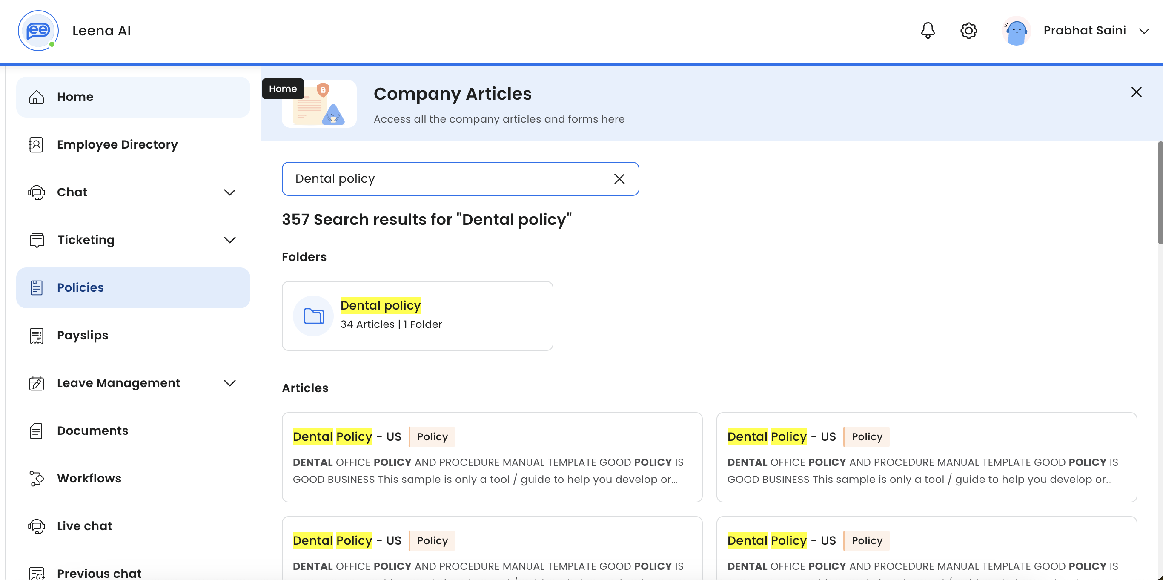1163x580 pixels.
Task: Close the Company Articles banner
Action: (x=1136, y=92)
